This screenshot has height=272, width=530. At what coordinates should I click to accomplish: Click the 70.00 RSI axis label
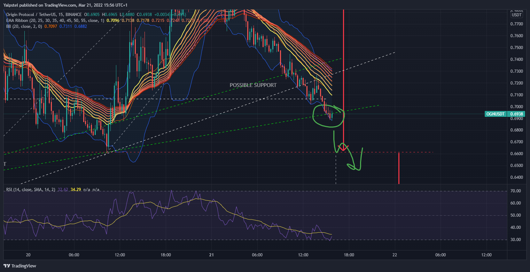pos(516,191)
